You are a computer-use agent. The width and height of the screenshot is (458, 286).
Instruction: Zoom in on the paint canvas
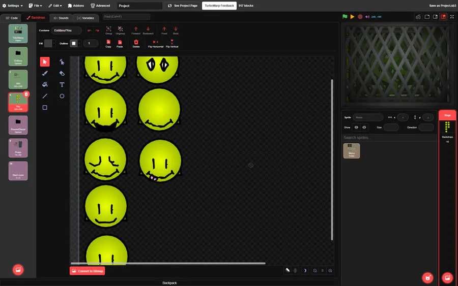(x=330, y=271)
